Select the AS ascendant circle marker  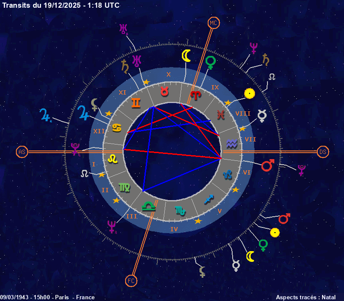pyautogui.click(x=21, y=151)
